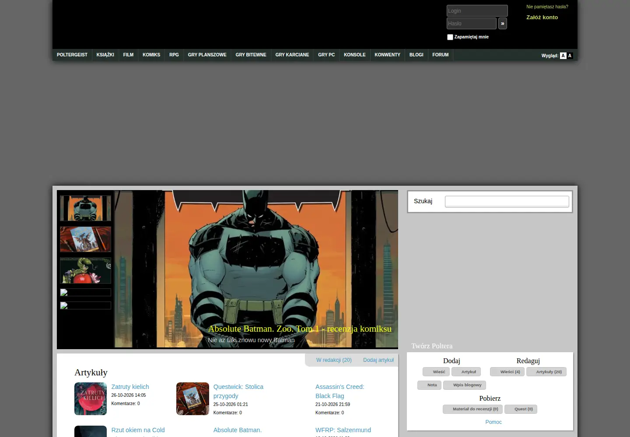Select the Batman slider thumbnail
The image size is (630, 437).
tap(86, 208)
